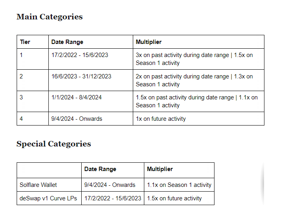Select Date Range header in main table
The width and height of the screenshot is (291, 215).
pos(91,42)
